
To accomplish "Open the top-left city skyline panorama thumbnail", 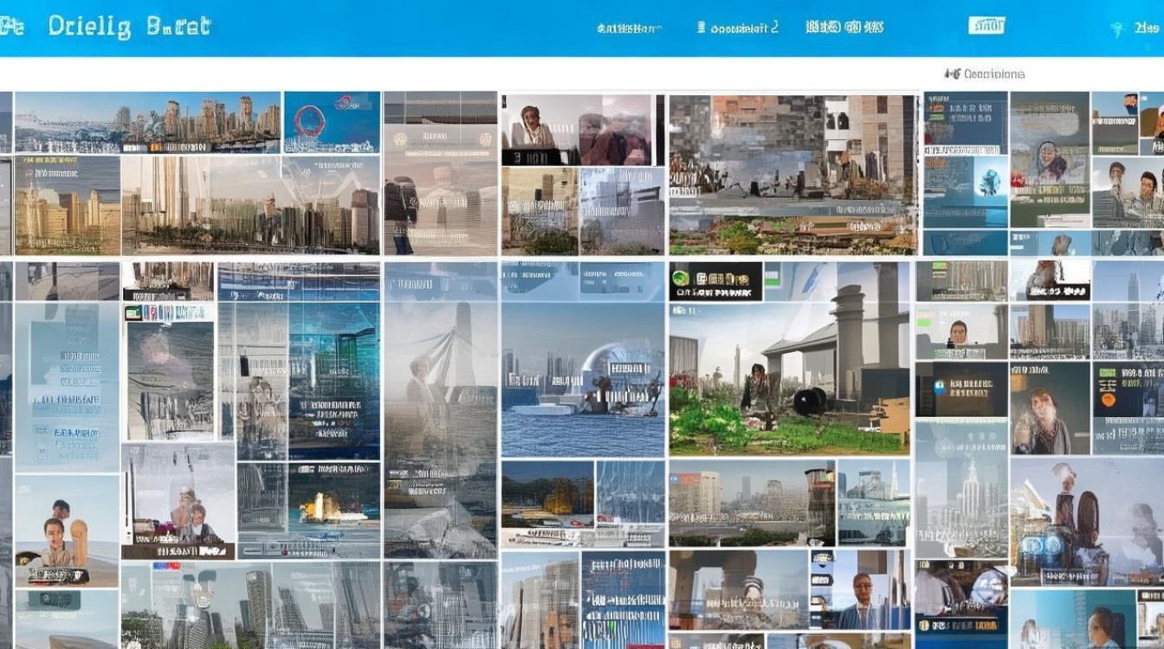I will (x=147, y=122).
